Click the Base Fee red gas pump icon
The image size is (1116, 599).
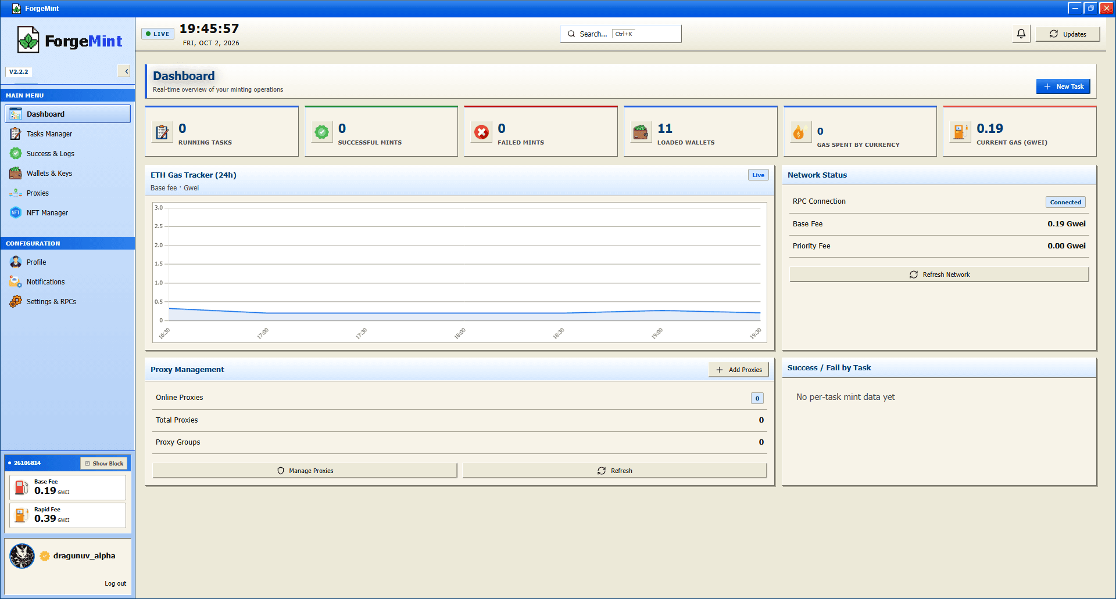(22, 487)
